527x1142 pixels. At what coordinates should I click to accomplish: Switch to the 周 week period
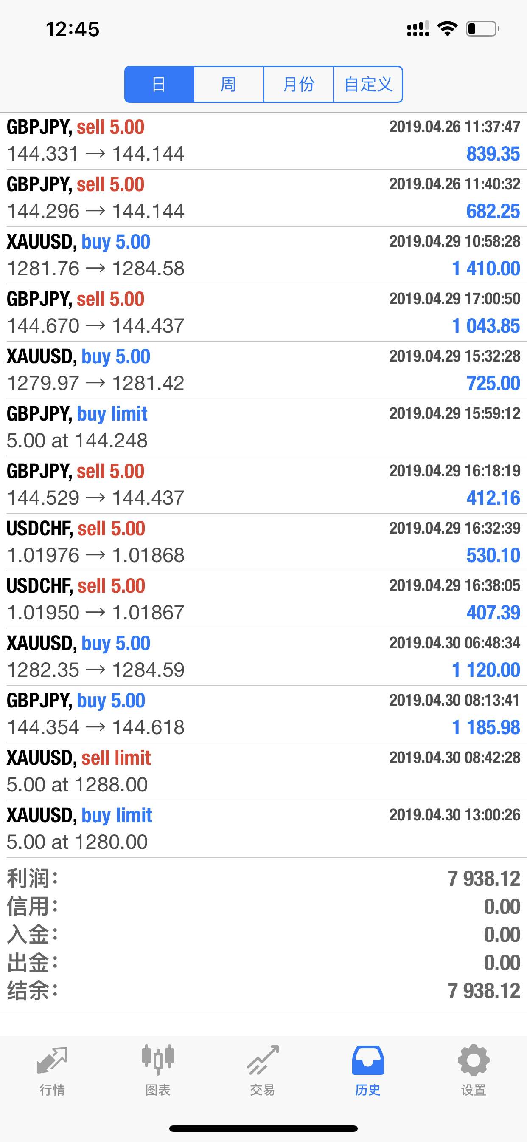point(229,84)
